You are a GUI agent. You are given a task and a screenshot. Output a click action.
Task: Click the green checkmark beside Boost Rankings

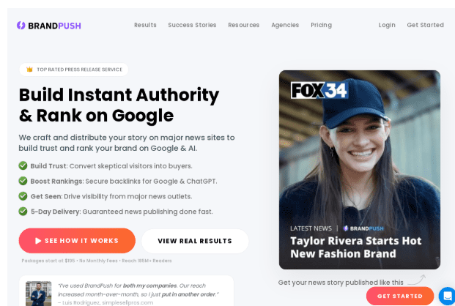(x=23, y=181)
